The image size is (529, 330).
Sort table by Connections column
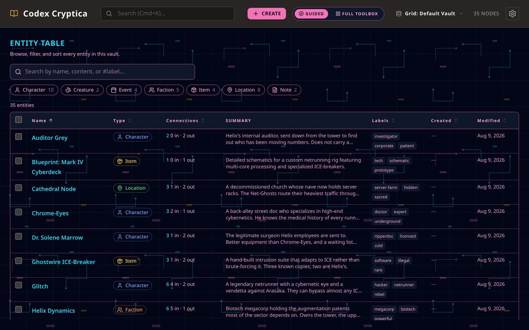tap(185, 121)
